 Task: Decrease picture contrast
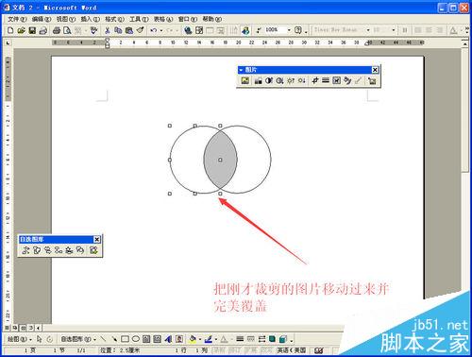click(x=279, y=80)
